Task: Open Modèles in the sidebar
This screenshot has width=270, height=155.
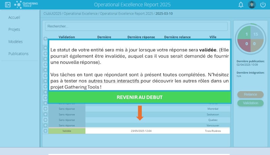Action: tap(15, 42)
